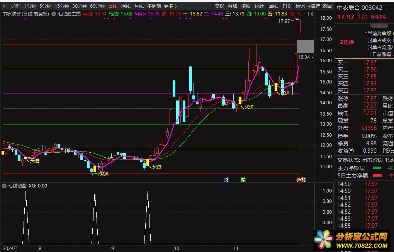Select the 日线 daily period
This screenshot has width=394, height=252.
coord(113,6)
